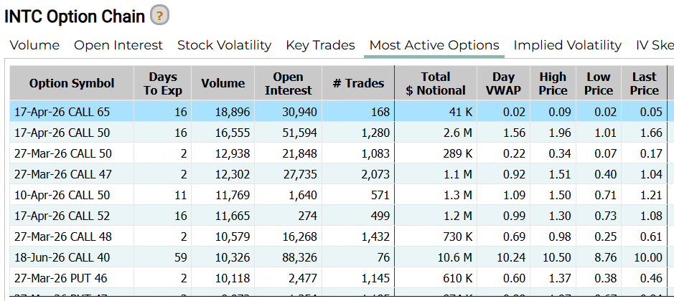Select the Stock Volatility tab
This screenshot has height=301, width=674.
point(224,45)
